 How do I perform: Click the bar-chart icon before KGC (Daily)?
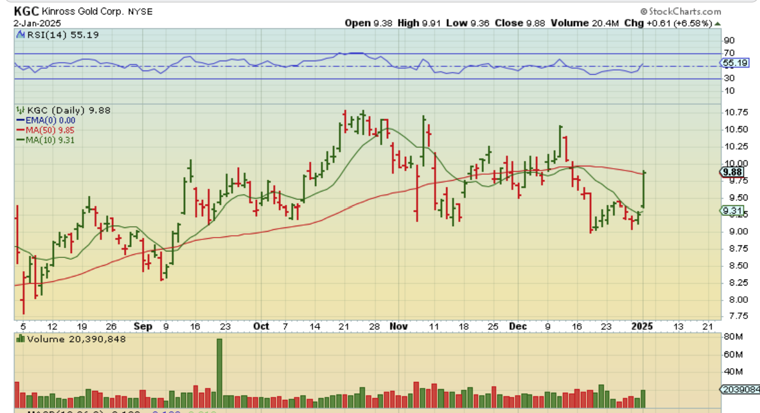click(x=19, y=110)
